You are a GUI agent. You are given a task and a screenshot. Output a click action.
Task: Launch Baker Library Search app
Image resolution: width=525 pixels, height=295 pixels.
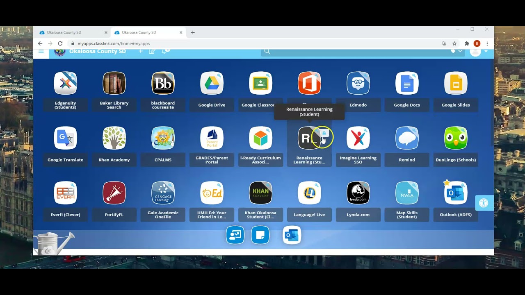(114, 83)
